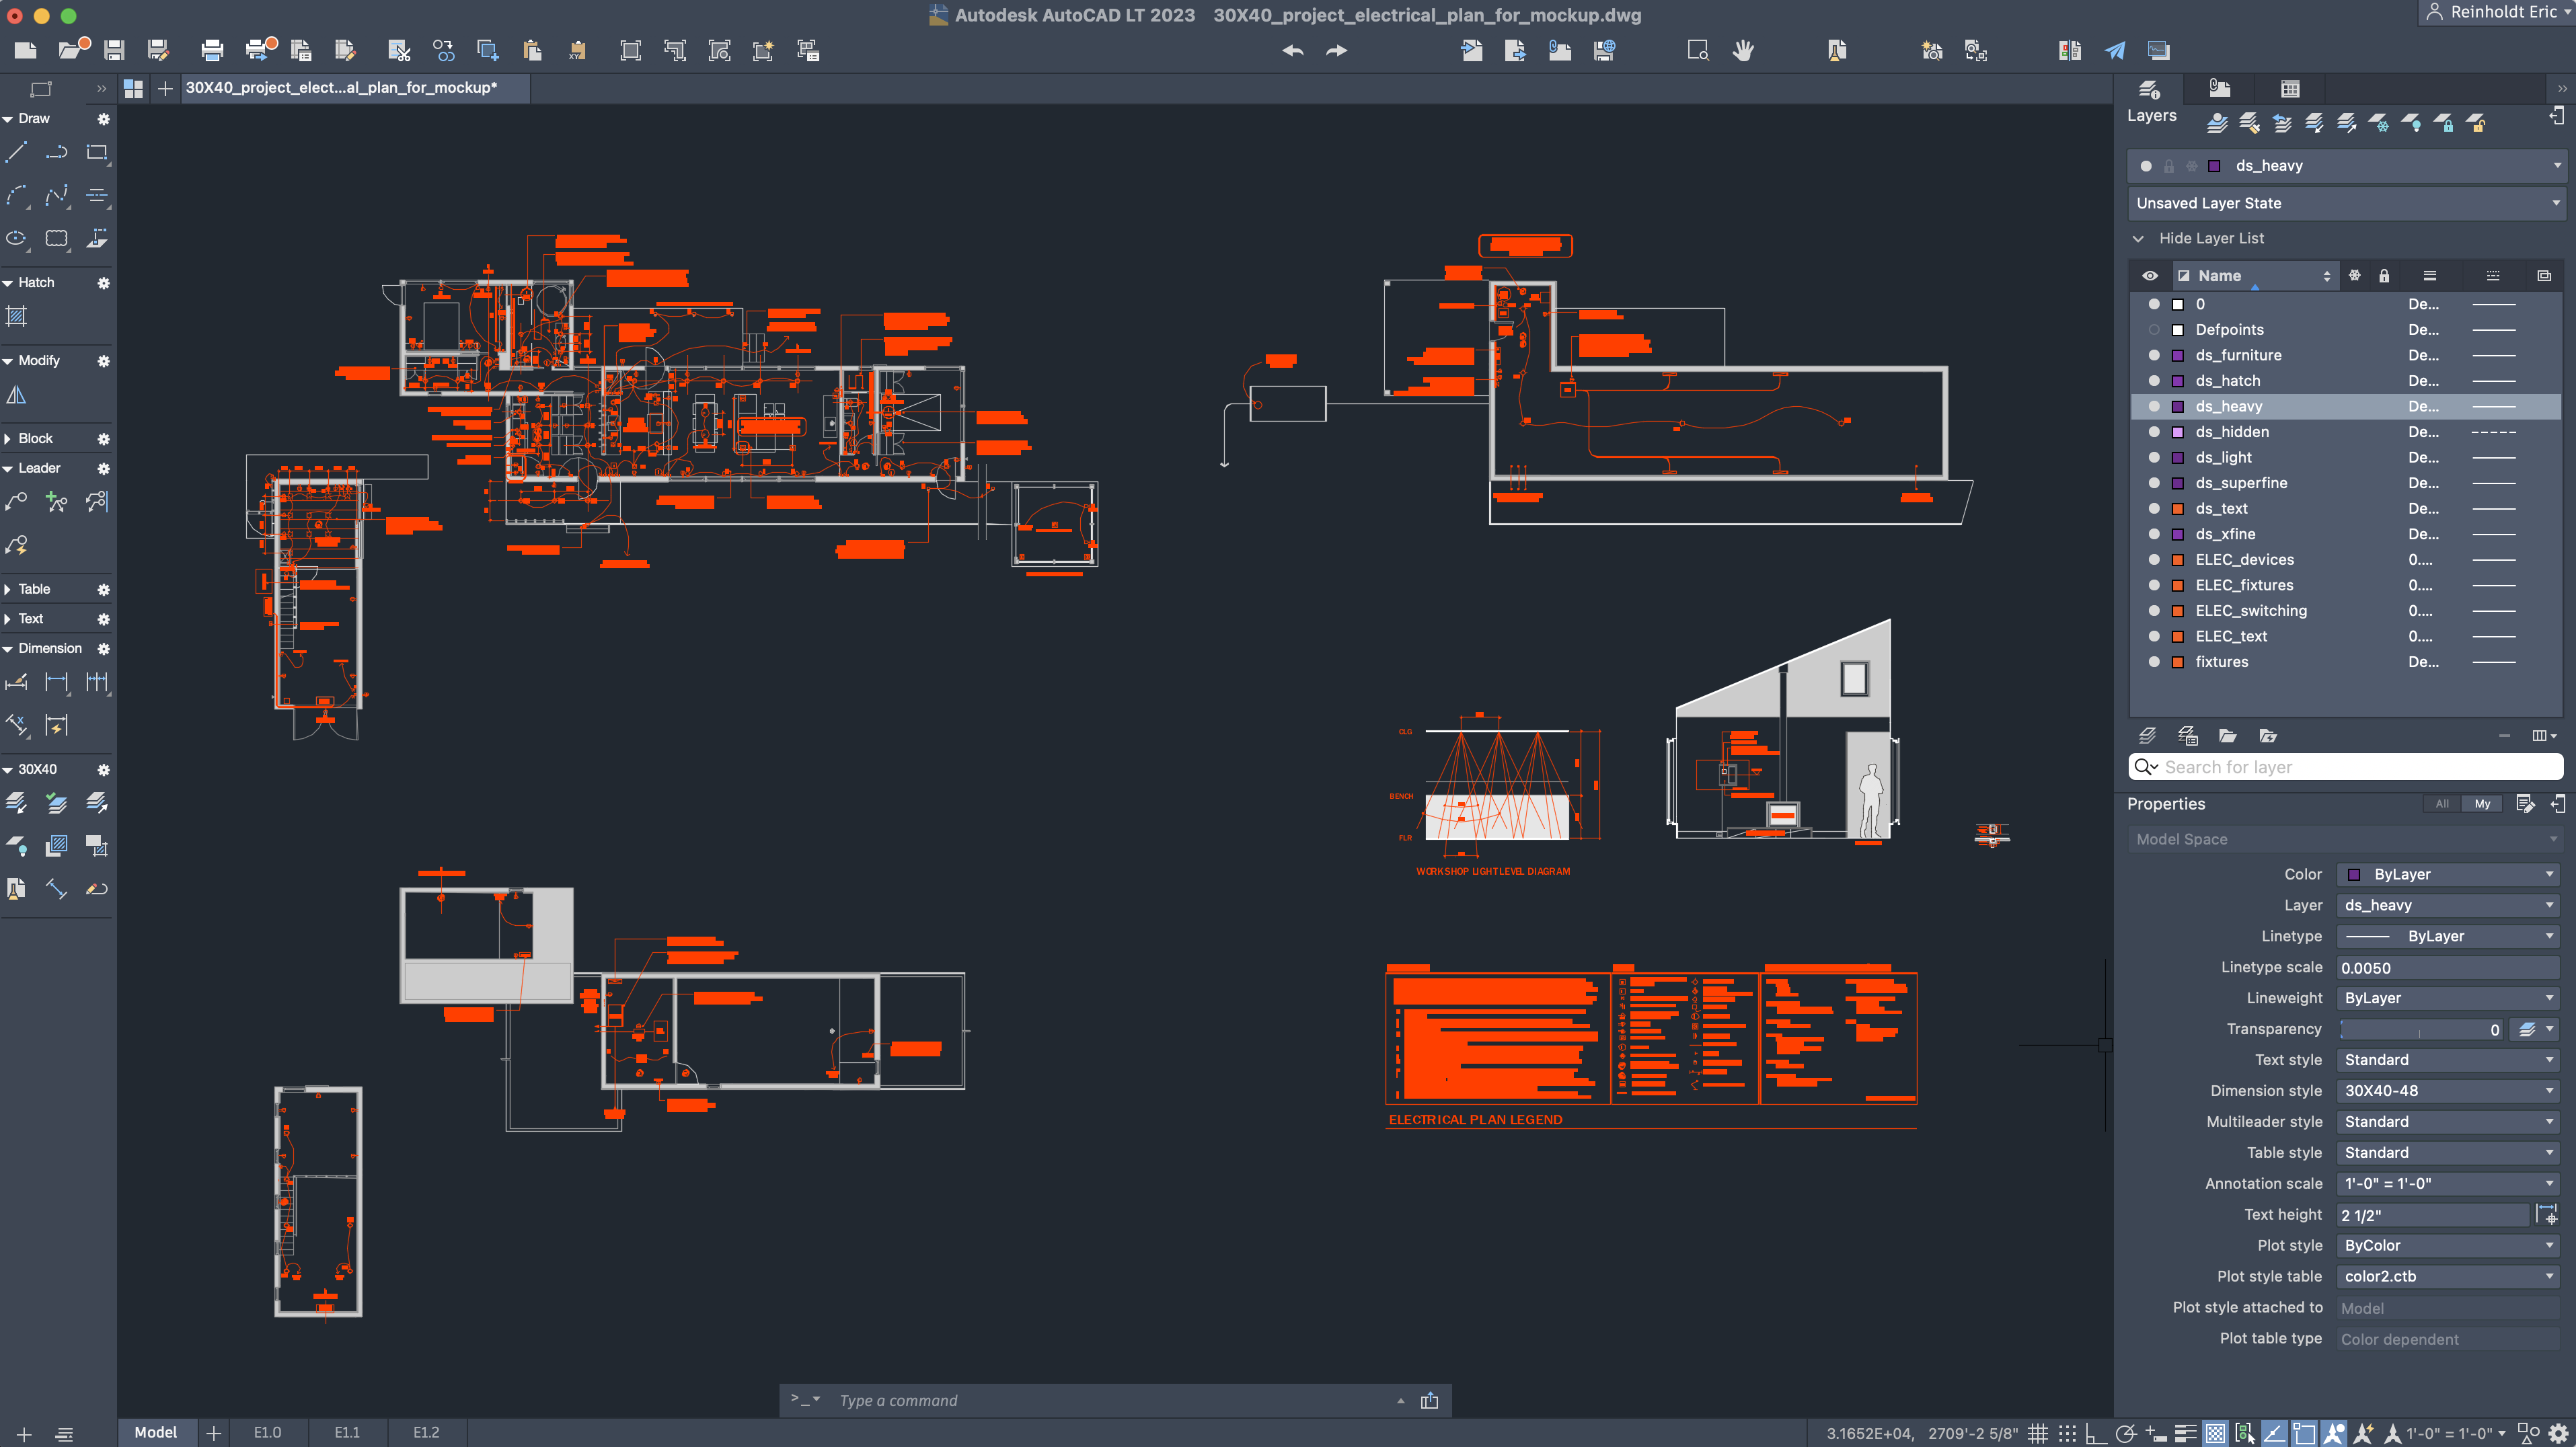The width and height of the screenshot is (2576, 1447).
Task: Toggle grid display in status bar
Action: click(2037, 1433)
